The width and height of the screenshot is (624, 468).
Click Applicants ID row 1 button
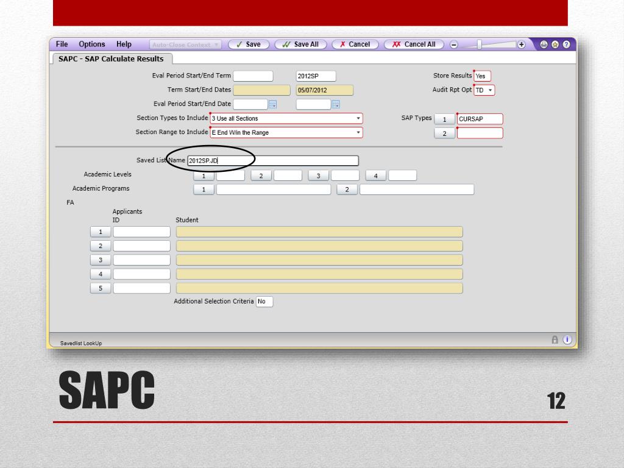point(101,232)
